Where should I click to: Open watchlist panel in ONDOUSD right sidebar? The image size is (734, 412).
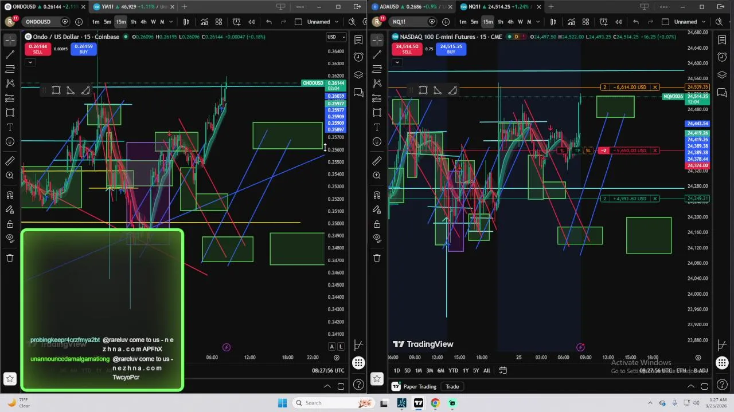358,40
